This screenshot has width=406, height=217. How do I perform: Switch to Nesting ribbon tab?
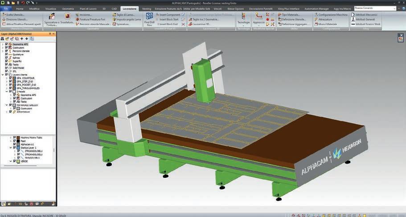(x=147, y=9)
